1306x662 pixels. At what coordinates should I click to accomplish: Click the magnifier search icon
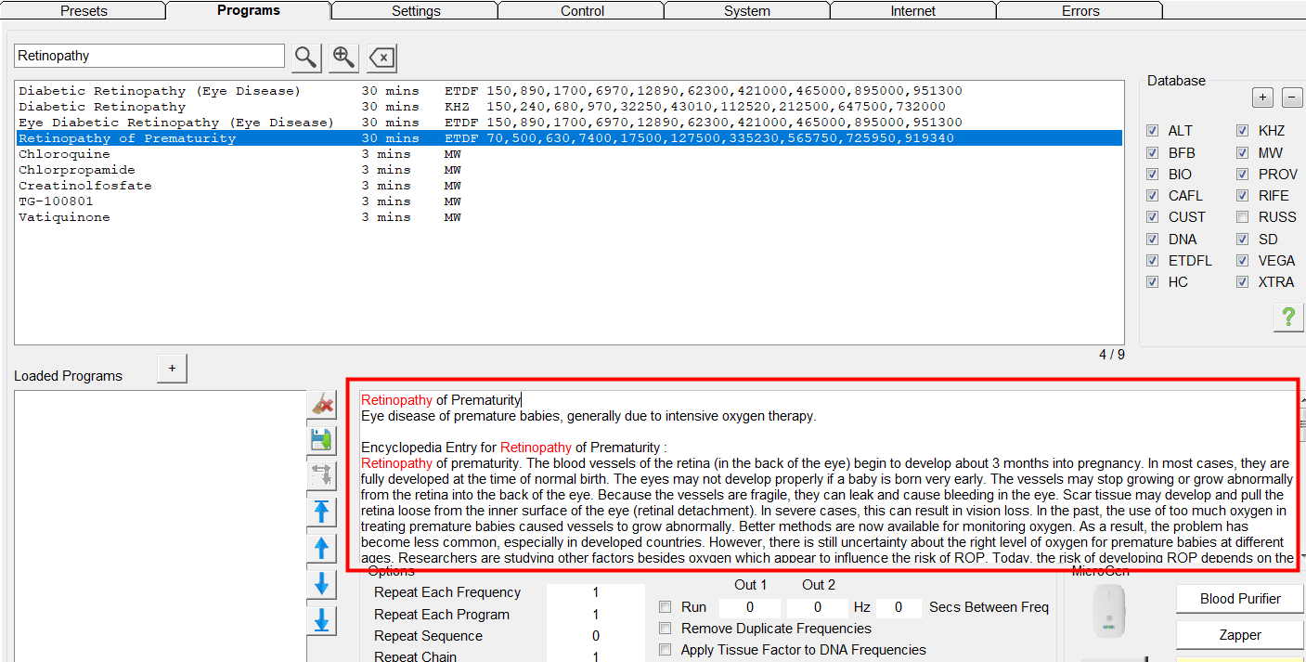coord(306,57)
